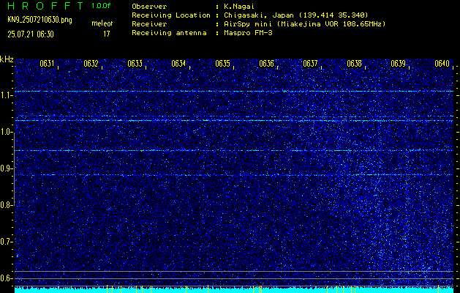Click the 0.6 frequency axis label
The height and width of the screenshot is (293, 460).
[x=6, y=278]
